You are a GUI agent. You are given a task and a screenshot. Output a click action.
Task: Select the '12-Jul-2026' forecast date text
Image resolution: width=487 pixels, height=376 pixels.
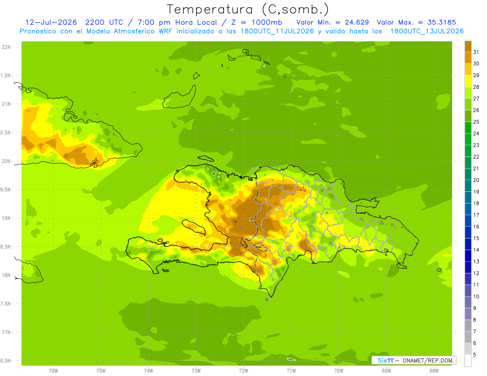point(50,22)
